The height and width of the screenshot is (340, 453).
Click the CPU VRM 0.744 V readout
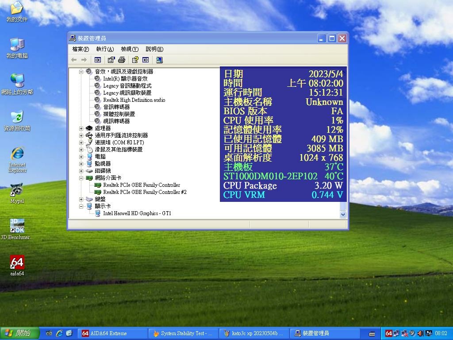283,195
